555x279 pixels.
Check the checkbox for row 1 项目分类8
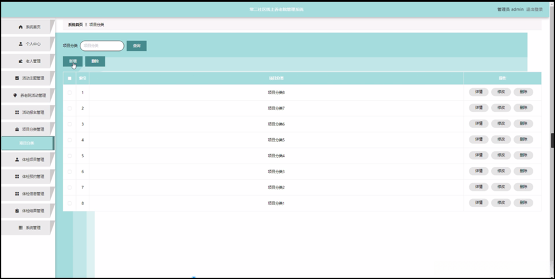point(70,92)
